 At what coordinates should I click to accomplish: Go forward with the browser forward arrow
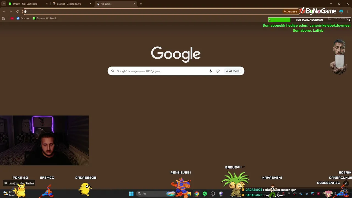pyautogui.click(x=11, y=12)
